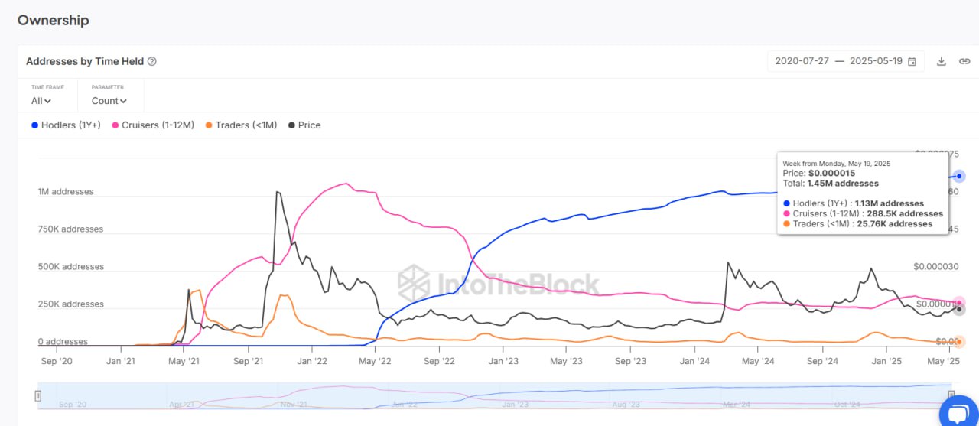Click the help icon beside Addresses by Time Held
The image size is (979, 426).
pyautogui.click(x=152, y=61)
